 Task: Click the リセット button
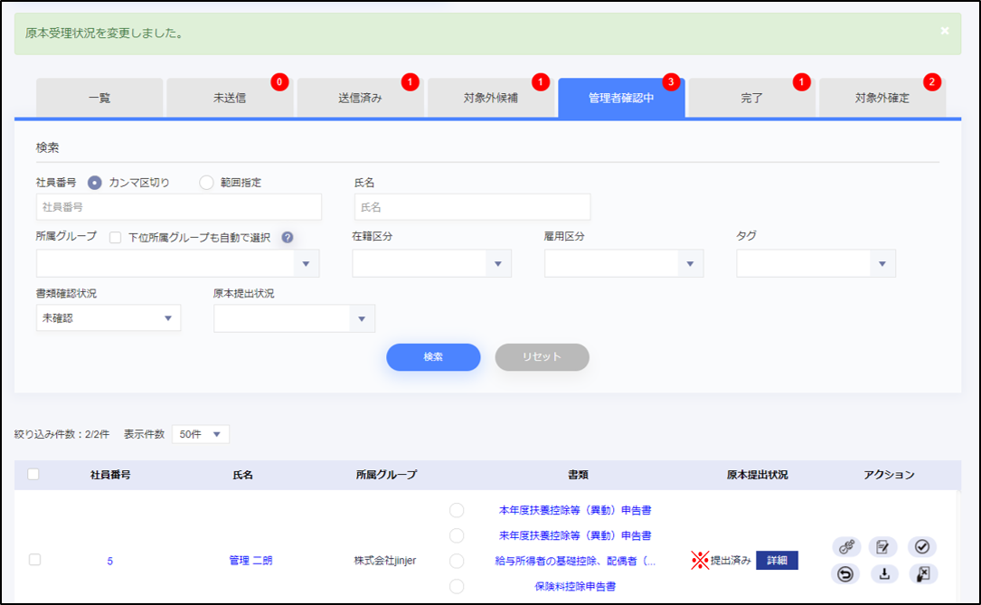(x=542, y=356)
